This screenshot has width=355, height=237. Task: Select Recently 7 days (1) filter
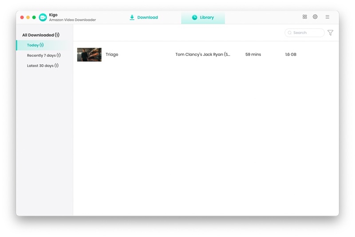tap(43, 55)
